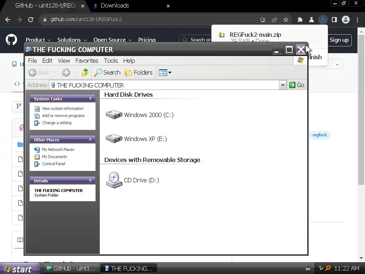Open Chrome profile avatar

pos(346,20)
